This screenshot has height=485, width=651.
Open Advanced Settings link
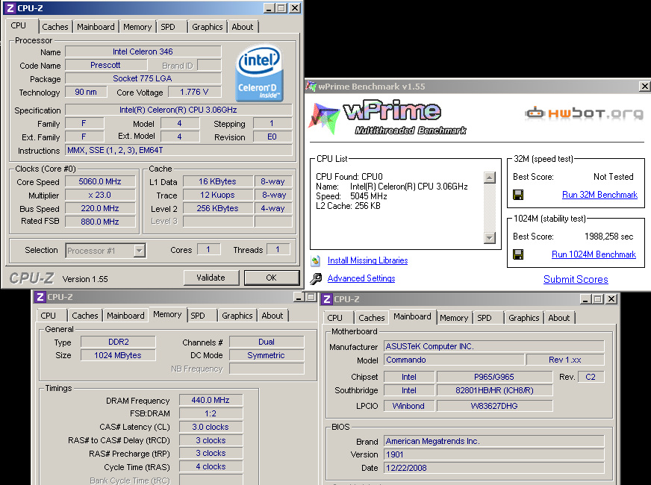[361, 278]
